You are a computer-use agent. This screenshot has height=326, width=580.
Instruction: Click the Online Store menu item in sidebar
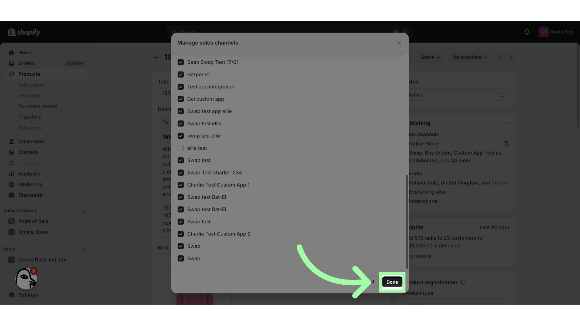pyautogui.click(x=33, y=232)
